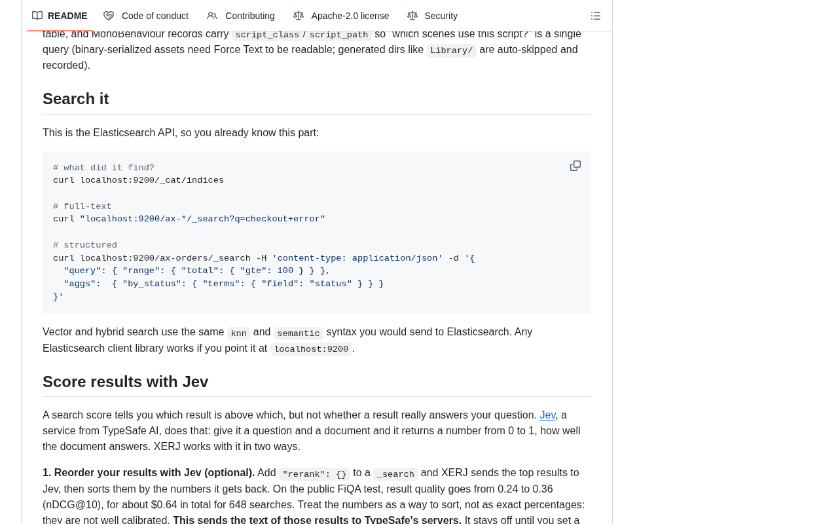Click the Library/ inline code snippet
Viewport: 838px width, 524px height.
pos(452,50)
